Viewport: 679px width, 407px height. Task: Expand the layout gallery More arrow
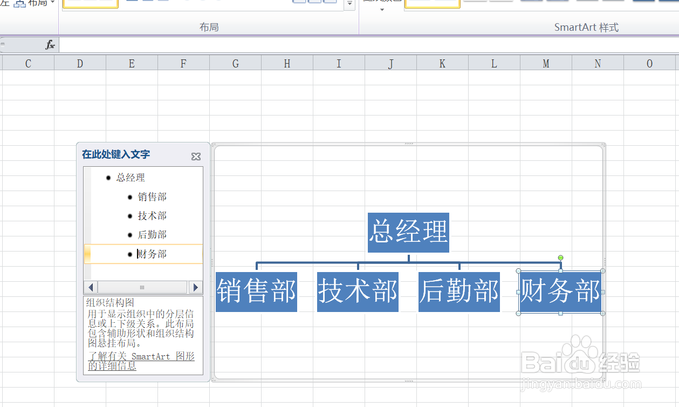[x=350, y=4]
